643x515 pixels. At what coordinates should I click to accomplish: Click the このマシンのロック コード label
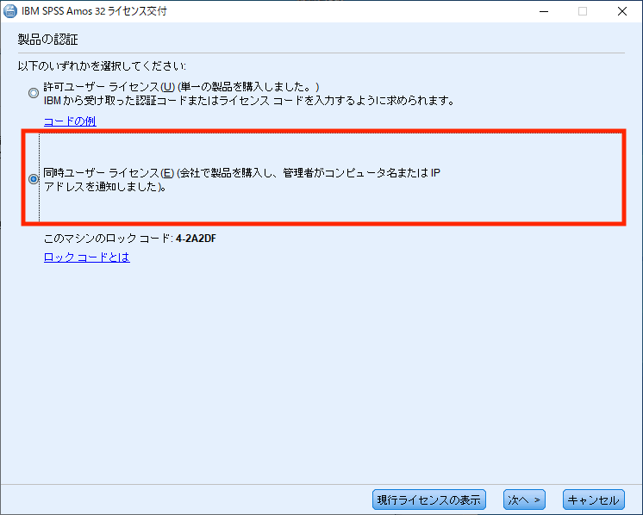coord(109,238)
